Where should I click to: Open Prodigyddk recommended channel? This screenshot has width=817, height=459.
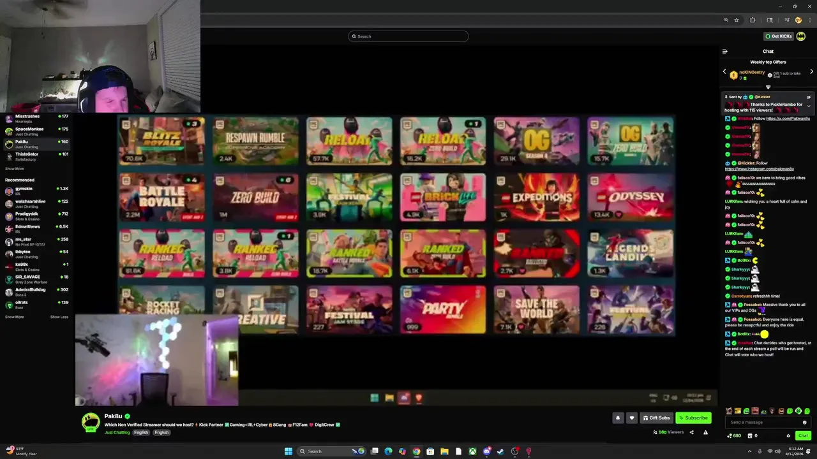[36, 216]
